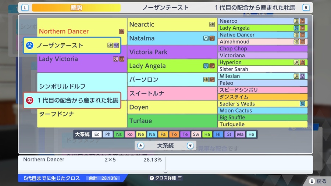Click the Te lineage legend chip
This screenshot has width=331, height=186.
pyautogui.click(x=185, y=134)
